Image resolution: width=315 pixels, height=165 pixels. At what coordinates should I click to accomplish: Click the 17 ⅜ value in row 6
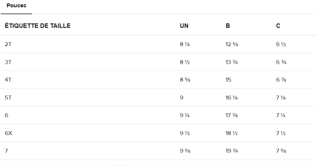(231, 115)
